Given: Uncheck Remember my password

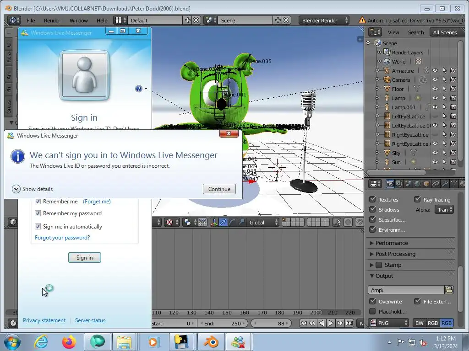Looking at the screenshot, I should coord(38,213).
